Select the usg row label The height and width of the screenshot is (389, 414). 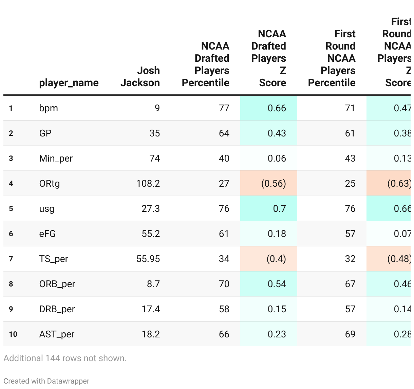pyautogui.click(x=47, y=209)
